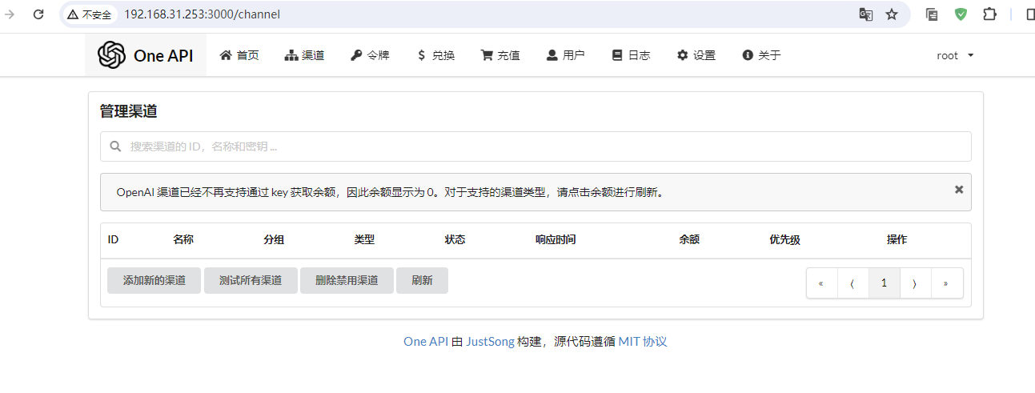Image resolution: width=1035 pixels, height=393 pixels.
Task: Select page 1 in pagination
Action: click(x=884, y=283)
